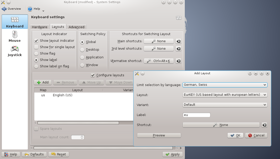Image resolution: width=280 pixels, height=159 pixels.
Task: Open the Joystick settings module
Action: click(15, 51)
